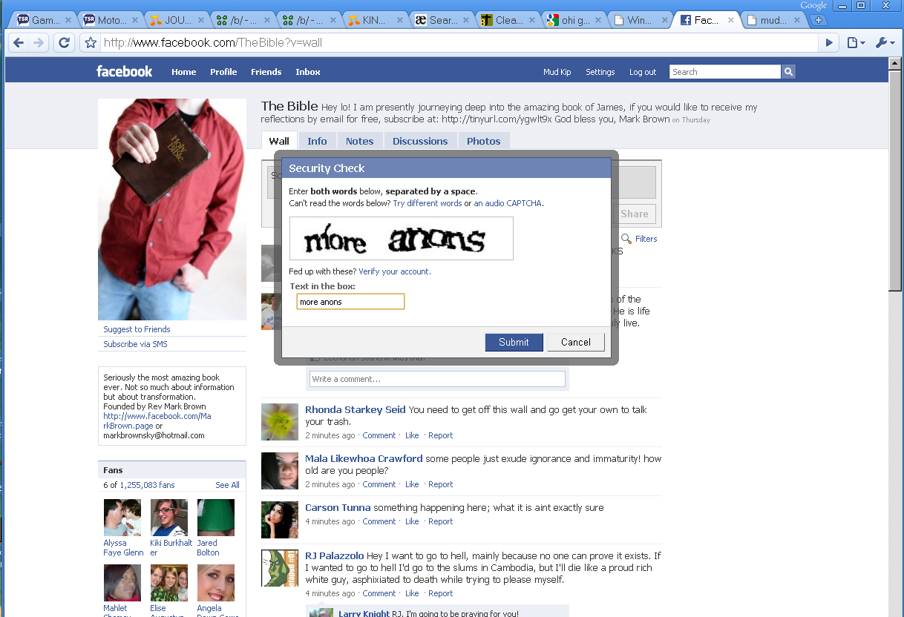Select the Discussions page tab
This screenshot has width=904, height=617.
pos(420,141)
